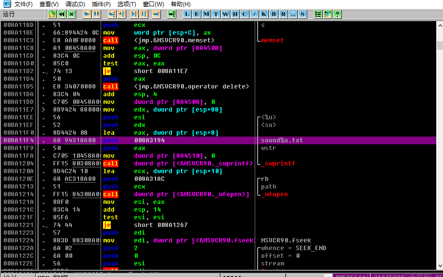Screen dimensions: 443x277
Task: Click the red '_wfopen' comment
Action: 274,194
